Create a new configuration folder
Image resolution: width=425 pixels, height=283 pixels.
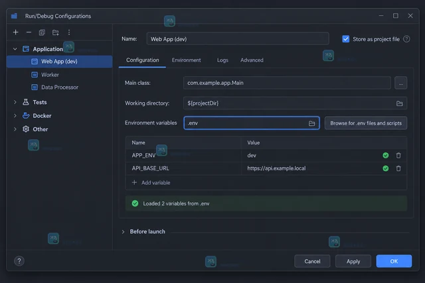click(x=56, y=32)
